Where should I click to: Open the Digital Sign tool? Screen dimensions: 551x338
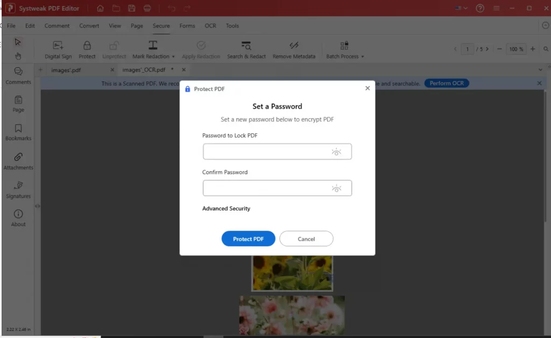click(58, 48)
